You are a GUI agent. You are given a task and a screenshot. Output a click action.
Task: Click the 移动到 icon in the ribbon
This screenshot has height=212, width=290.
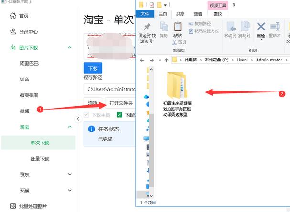(231, 27)
